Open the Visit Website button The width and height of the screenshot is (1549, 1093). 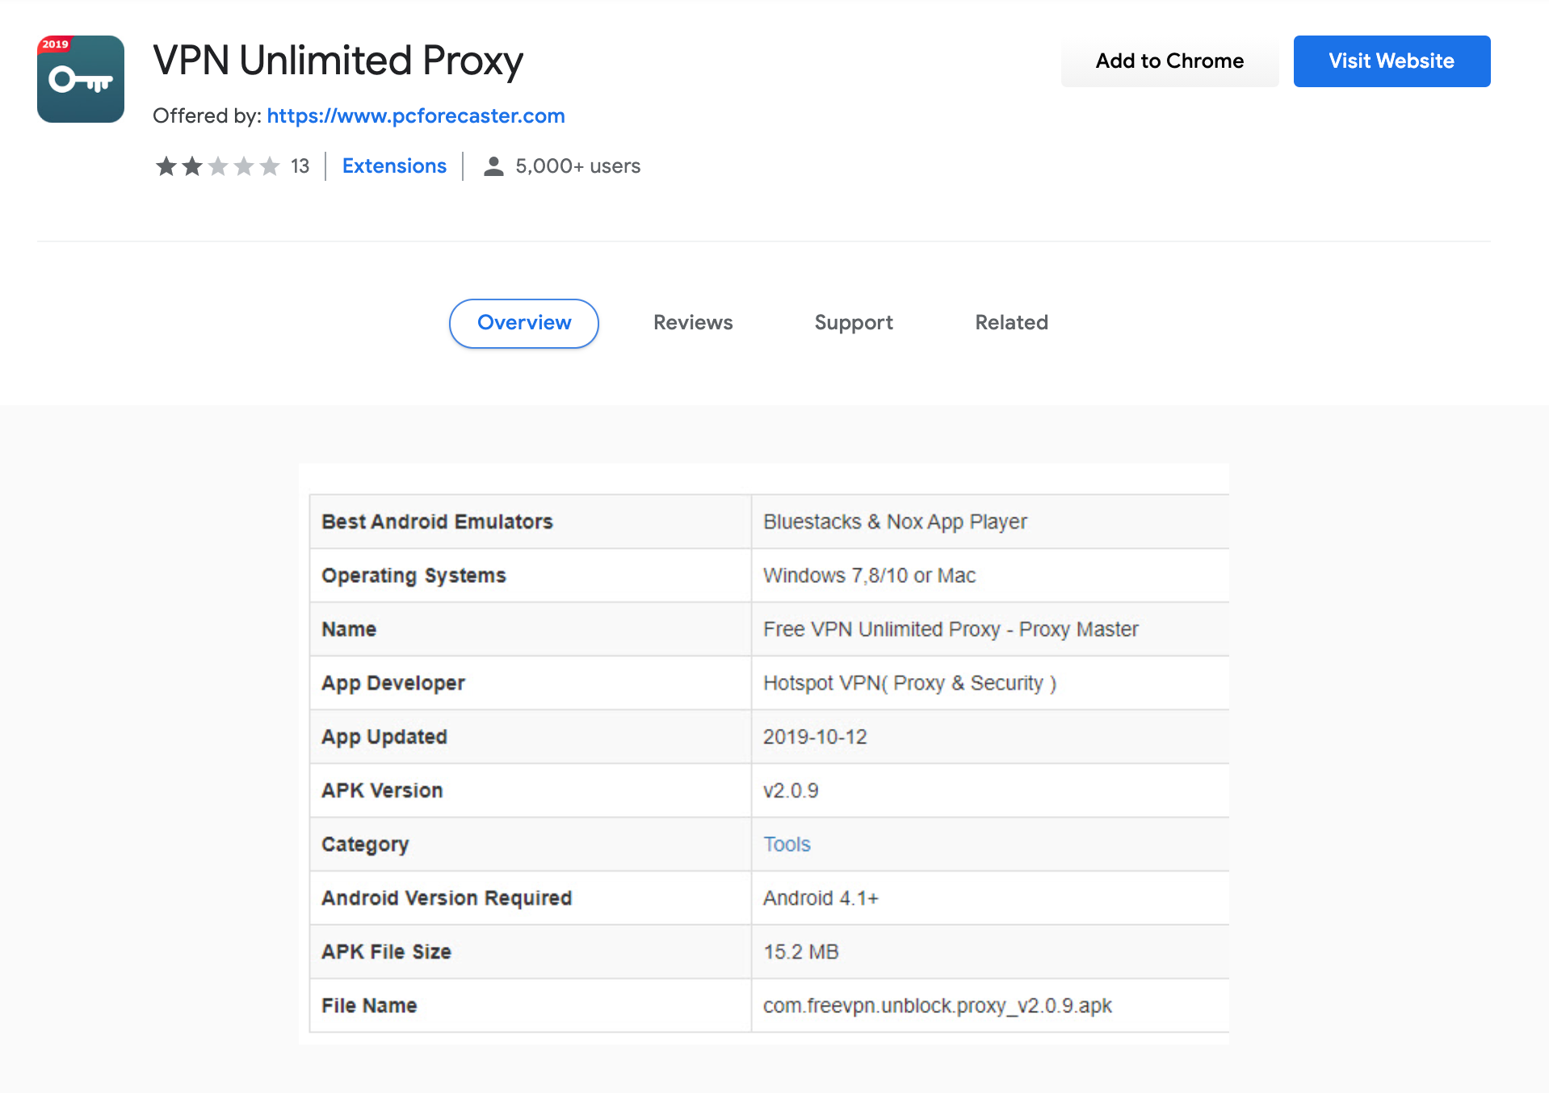pyautogui.click(x=1392, y=61)
